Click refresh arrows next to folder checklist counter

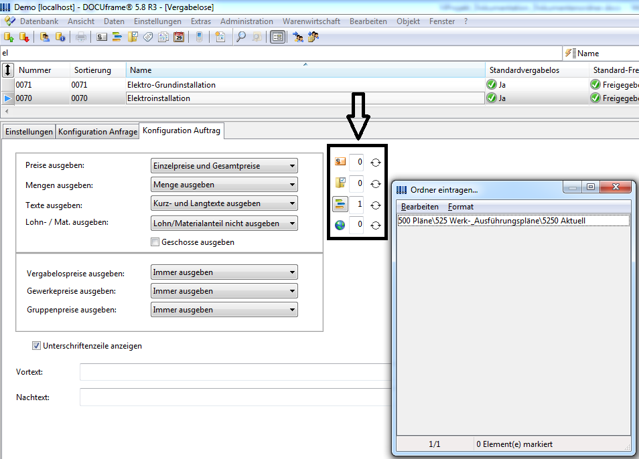pos(376,184)
